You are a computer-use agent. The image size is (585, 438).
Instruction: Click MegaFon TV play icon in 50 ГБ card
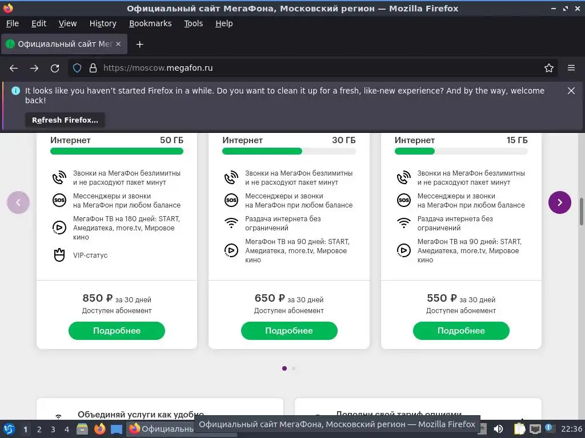(59, 228)
